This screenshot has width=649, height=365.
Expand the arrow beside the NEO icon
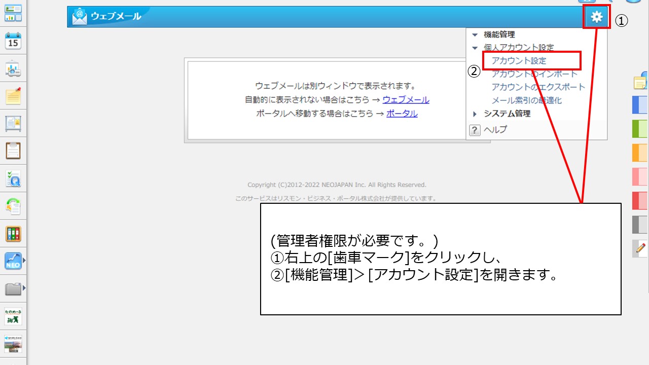(x=24, y=261)
